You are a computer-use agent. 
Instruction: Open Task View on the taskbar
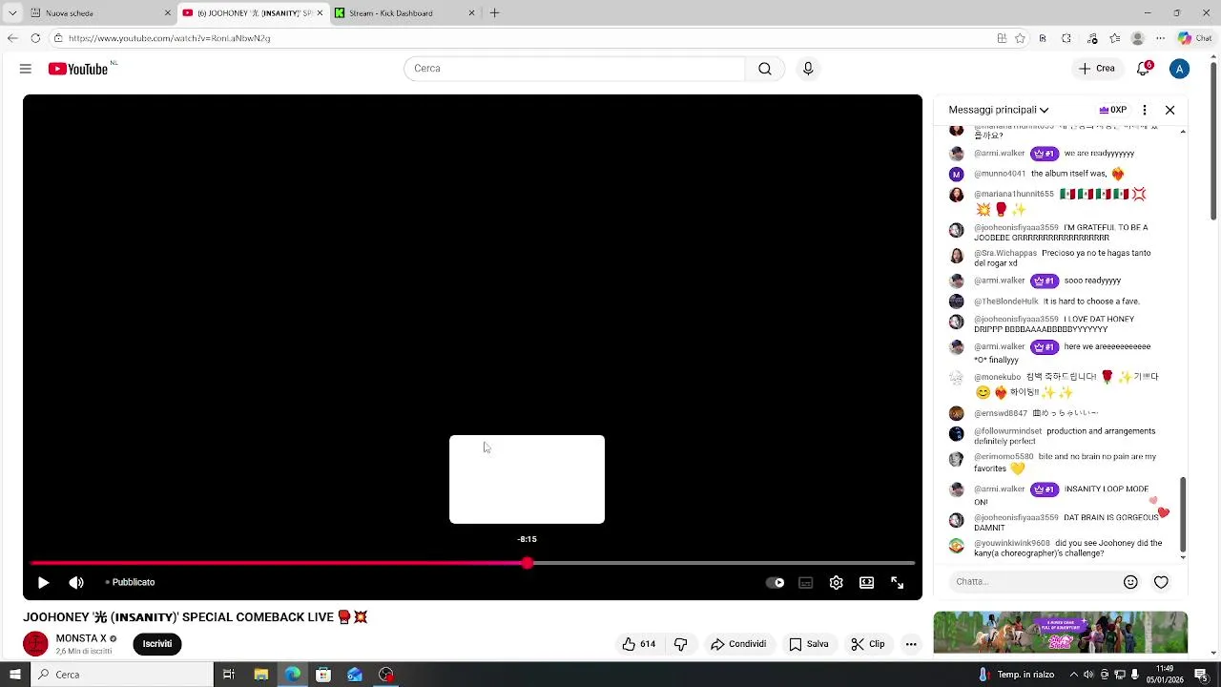(x=229, y=675)
